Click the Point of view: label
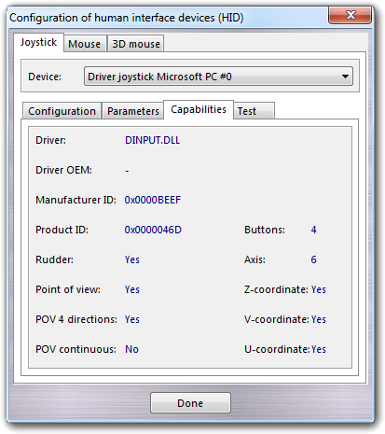Image resolution: width=385 pixels, height=434 pixels. pyautogui.click(x=68, y=289)
